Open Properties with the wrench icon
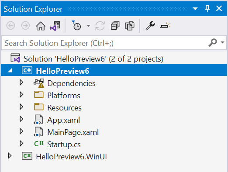The width and height of the screenshot is (228, 172). [x=150, y=26]
